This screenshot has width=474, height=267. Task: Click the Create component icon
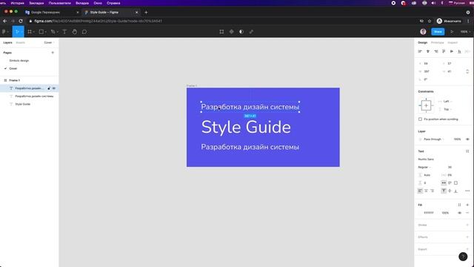(231, 32)
